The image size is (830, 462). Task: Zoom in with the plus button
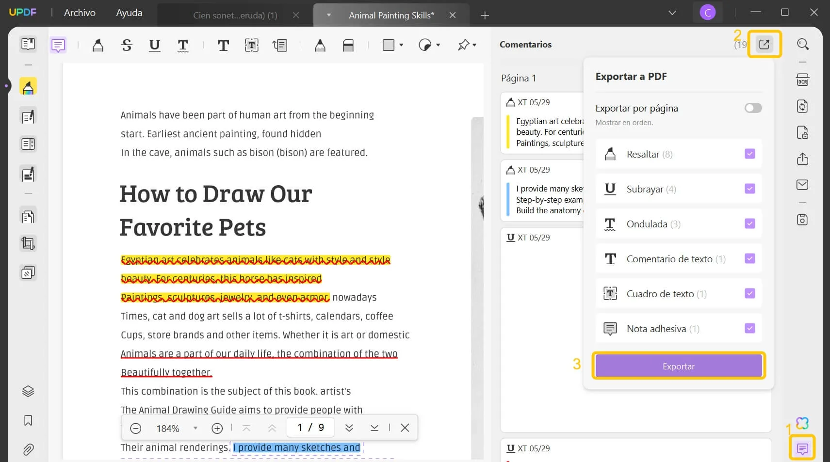(217, 428)
